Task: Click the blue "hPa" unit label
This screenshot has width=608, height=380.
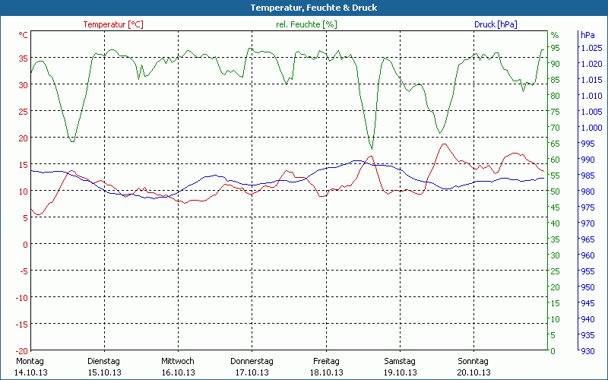Action: point(587,35)
